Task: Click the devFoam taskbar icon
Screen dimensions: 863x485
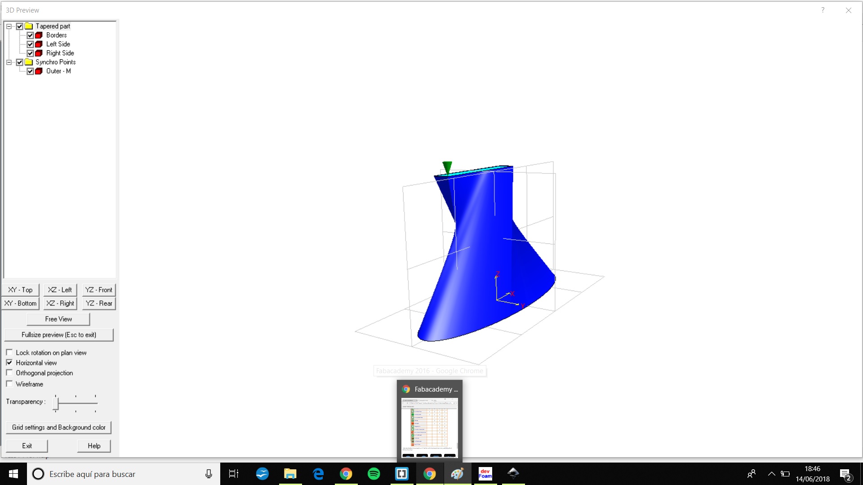Action: (485, 474)
